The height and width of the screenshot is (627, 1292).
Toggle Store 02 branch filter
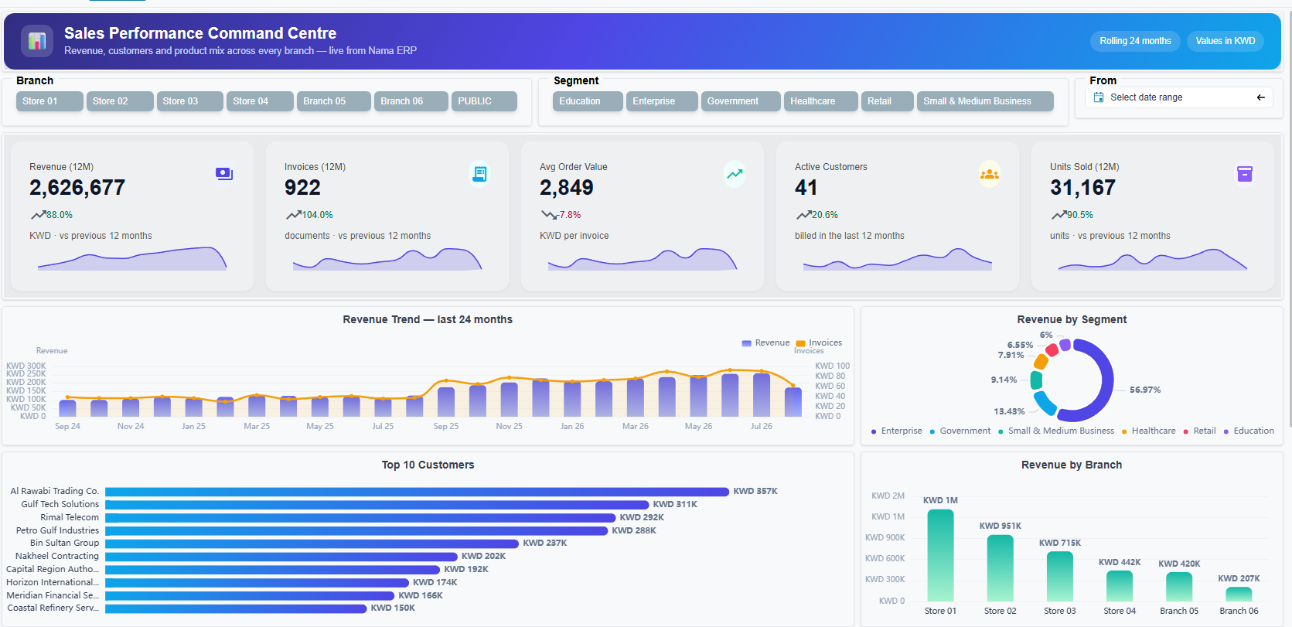(120, 101)
